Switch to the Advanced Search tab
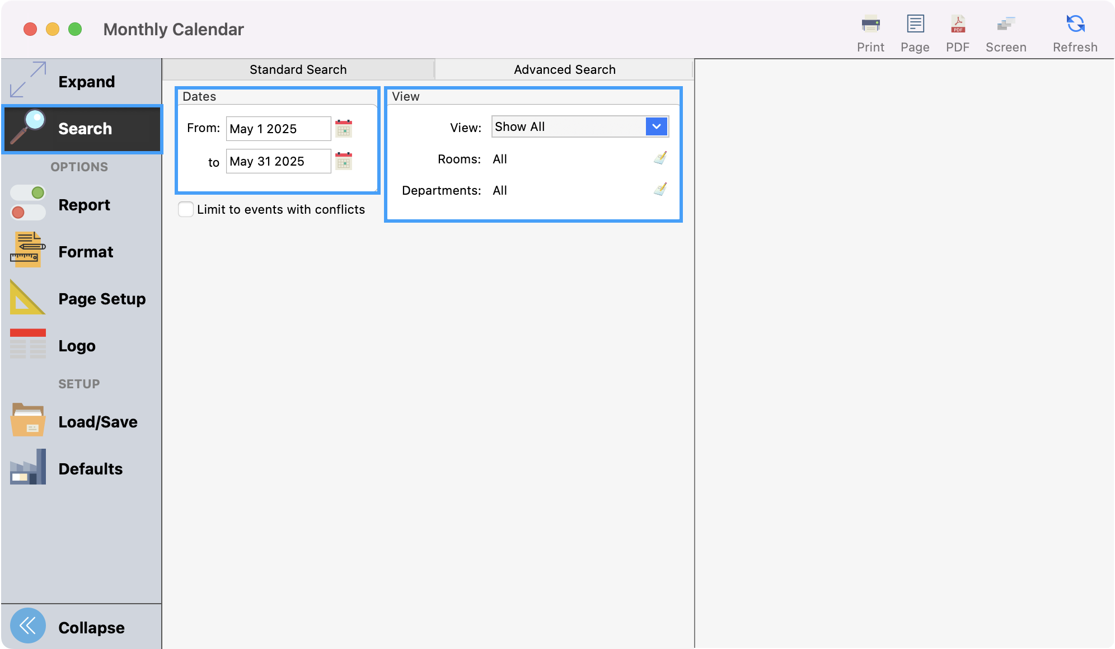This screenshot has height=649, width=1115. [x=564, y=69]
